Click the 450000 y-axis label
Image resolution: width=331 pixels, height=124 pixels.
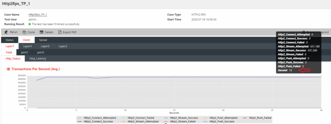21,75
